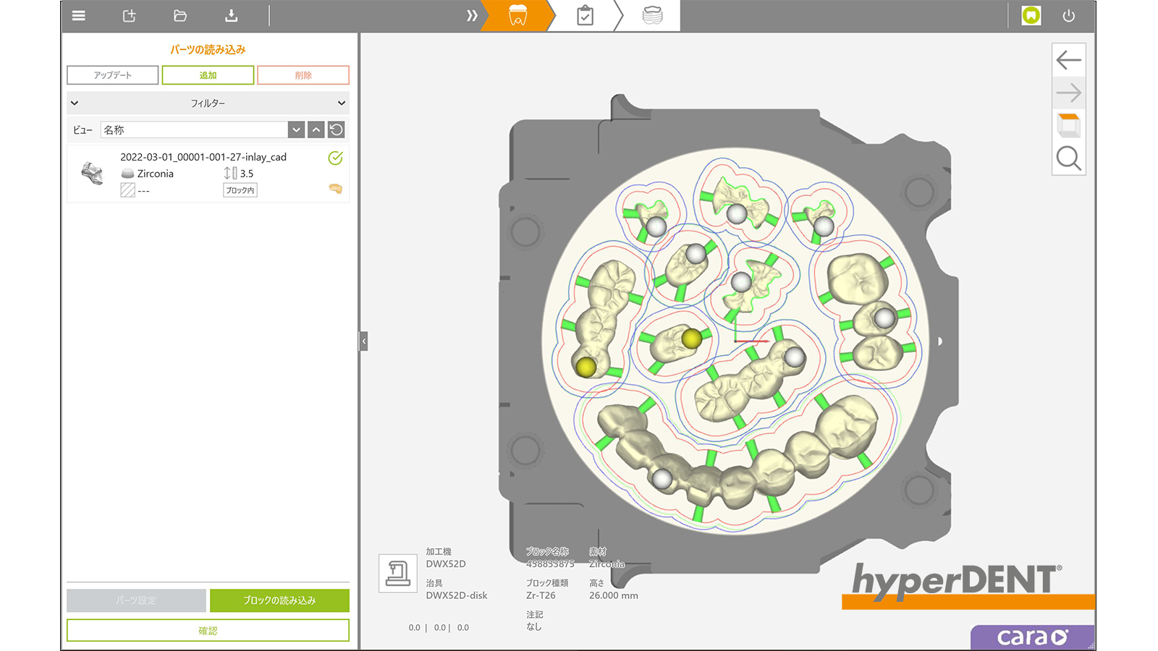1158x651 pixels.
Task: Expand the フィルター section with left chevron
Action: click(75, 103)
